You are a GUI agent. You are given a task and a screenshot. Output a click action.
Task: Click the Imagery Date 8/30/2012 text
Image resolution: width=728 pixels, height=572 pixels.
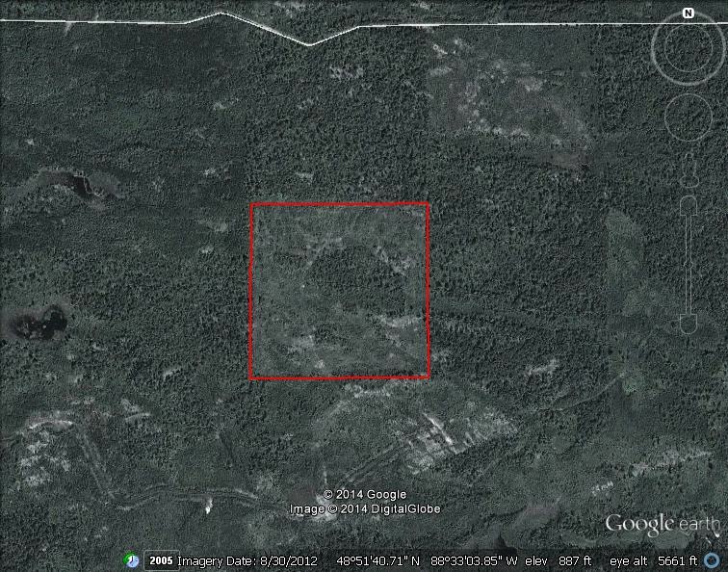coord(247,560)
